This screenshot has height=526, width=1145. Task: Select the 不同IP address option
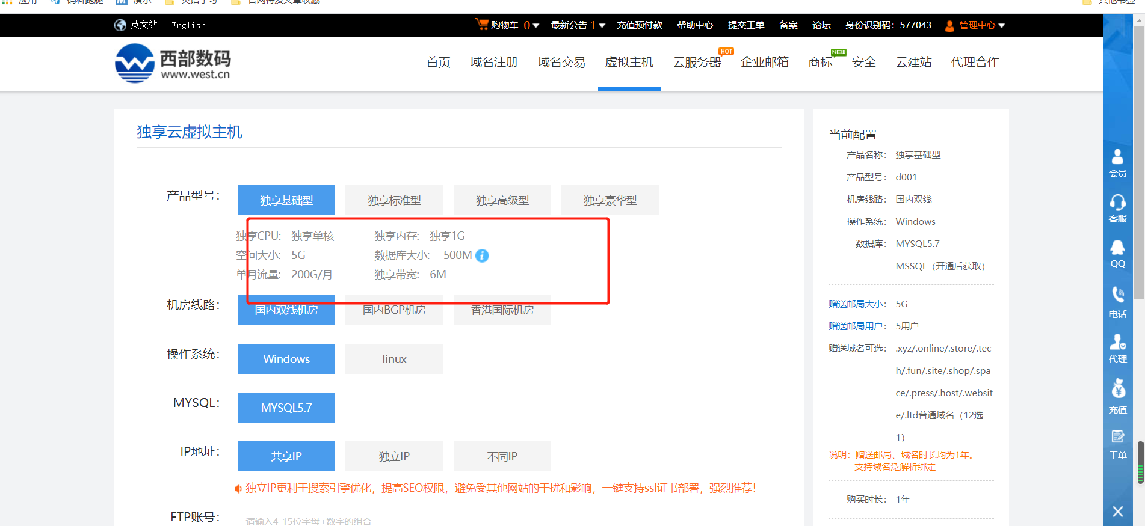(502, 456)
